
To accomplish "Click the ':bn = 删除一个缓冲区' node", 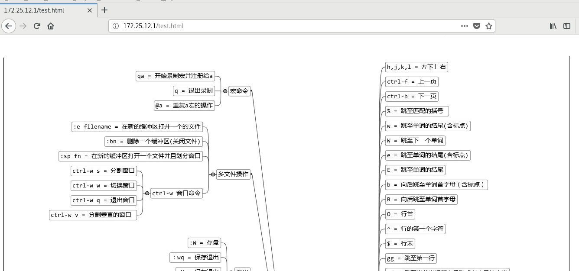I will point(153,142).
